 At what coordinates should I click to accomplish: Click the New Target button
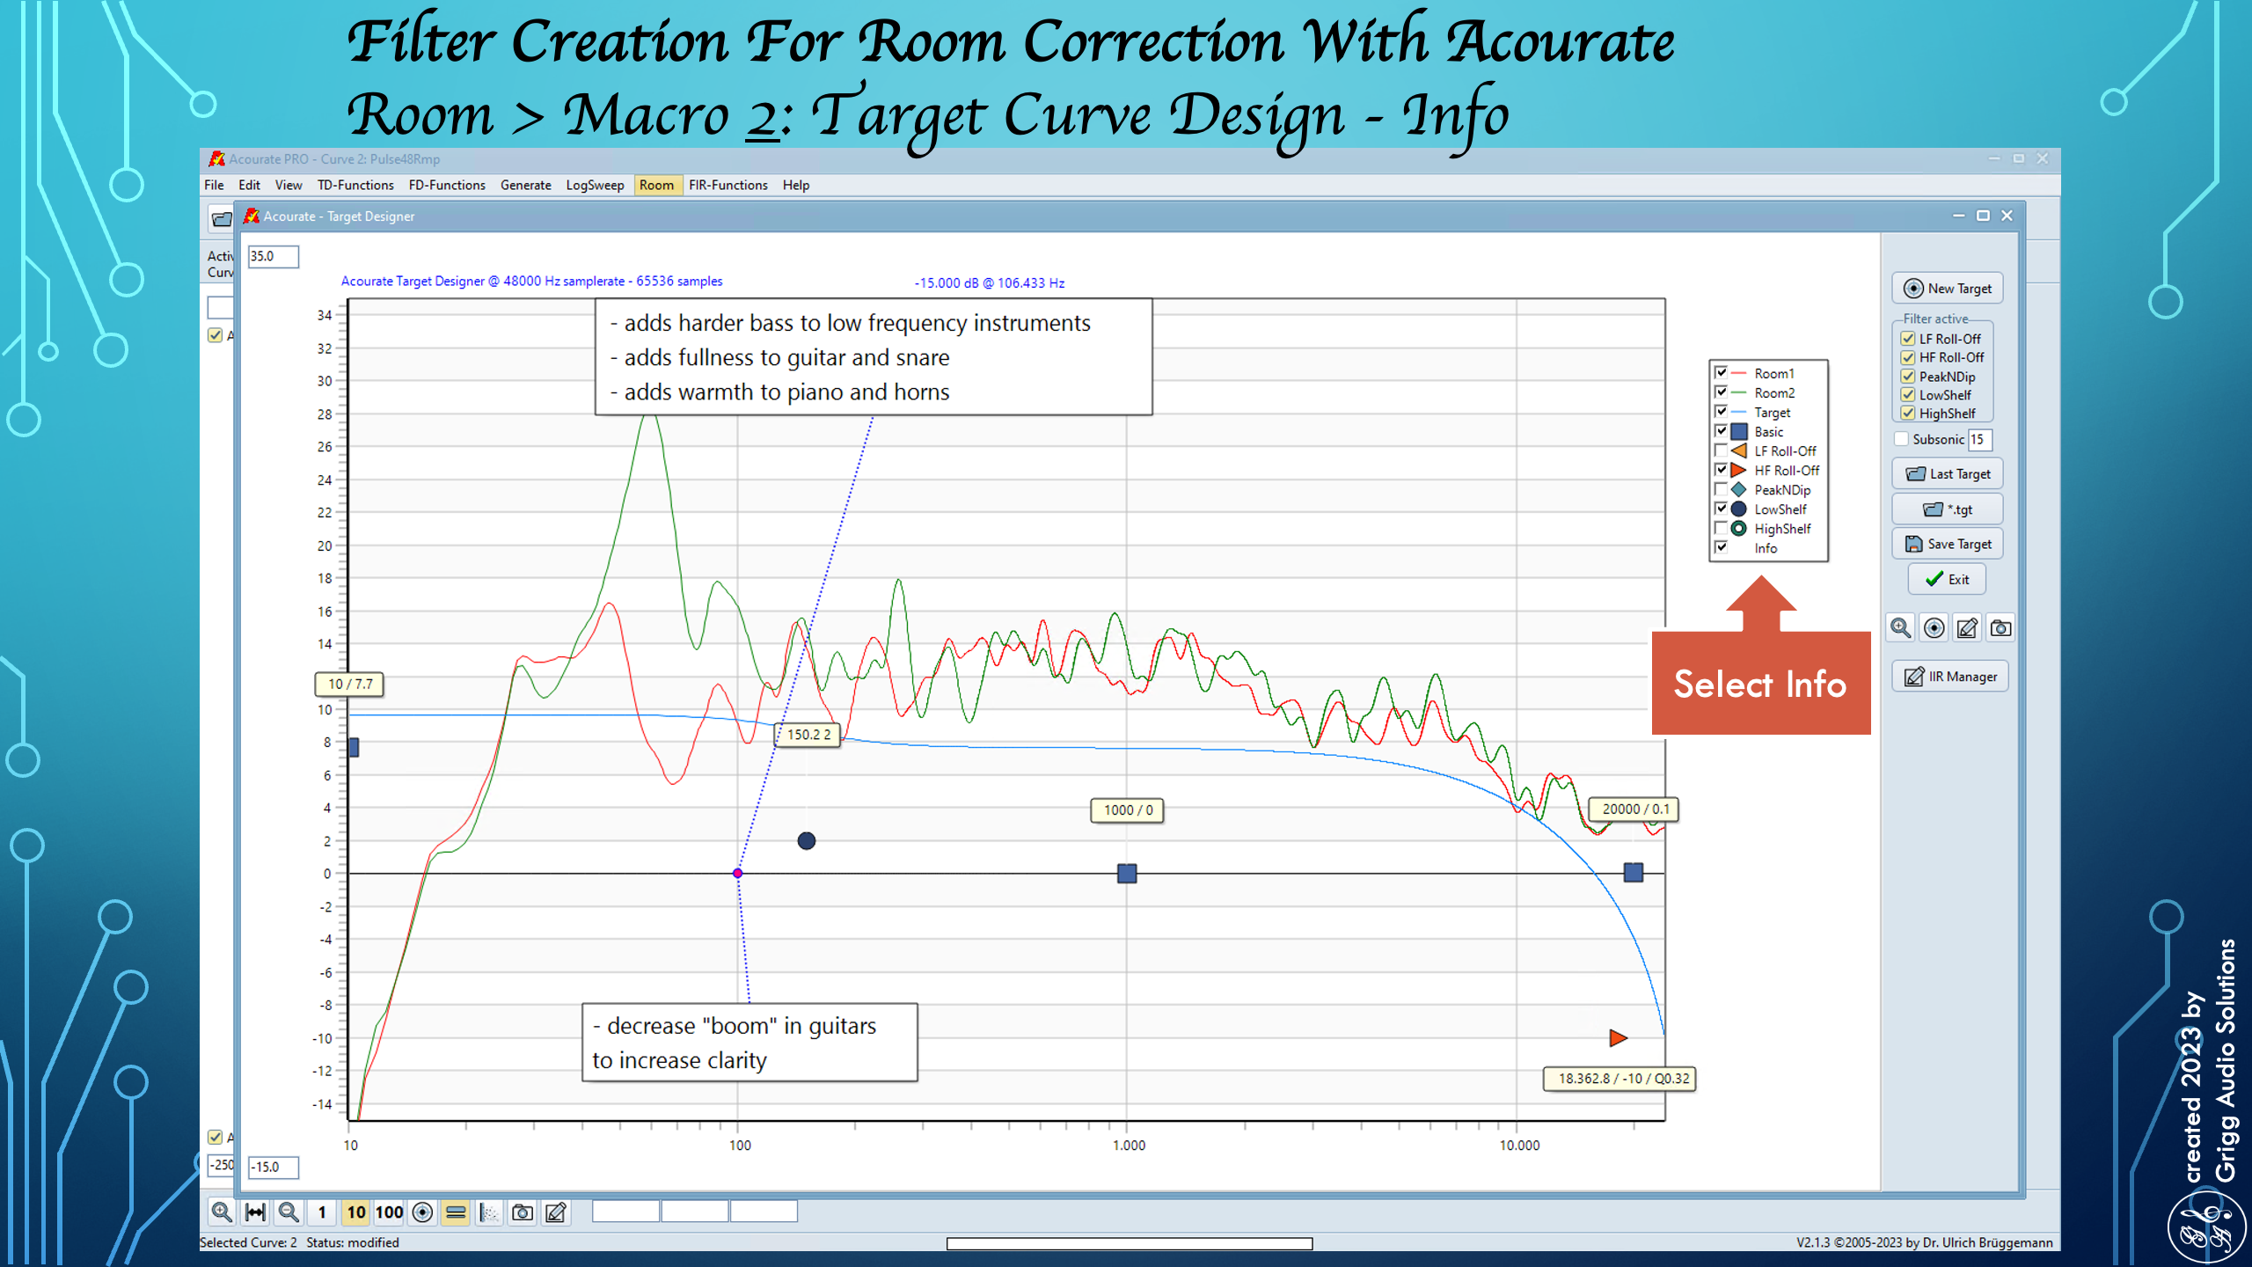(x=1948, y=289)
